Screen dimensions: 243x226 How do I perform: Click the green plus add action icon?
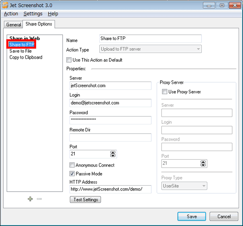point(30,199)
